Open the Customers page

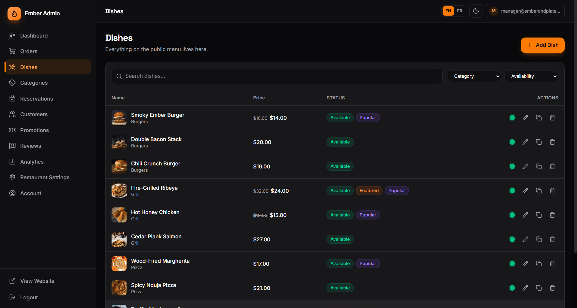point(48,114)
